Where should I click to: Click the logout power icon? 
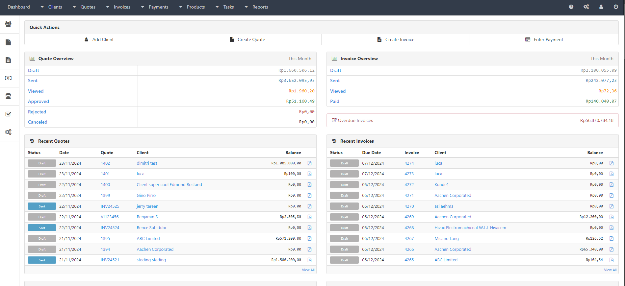coord(616,7)
